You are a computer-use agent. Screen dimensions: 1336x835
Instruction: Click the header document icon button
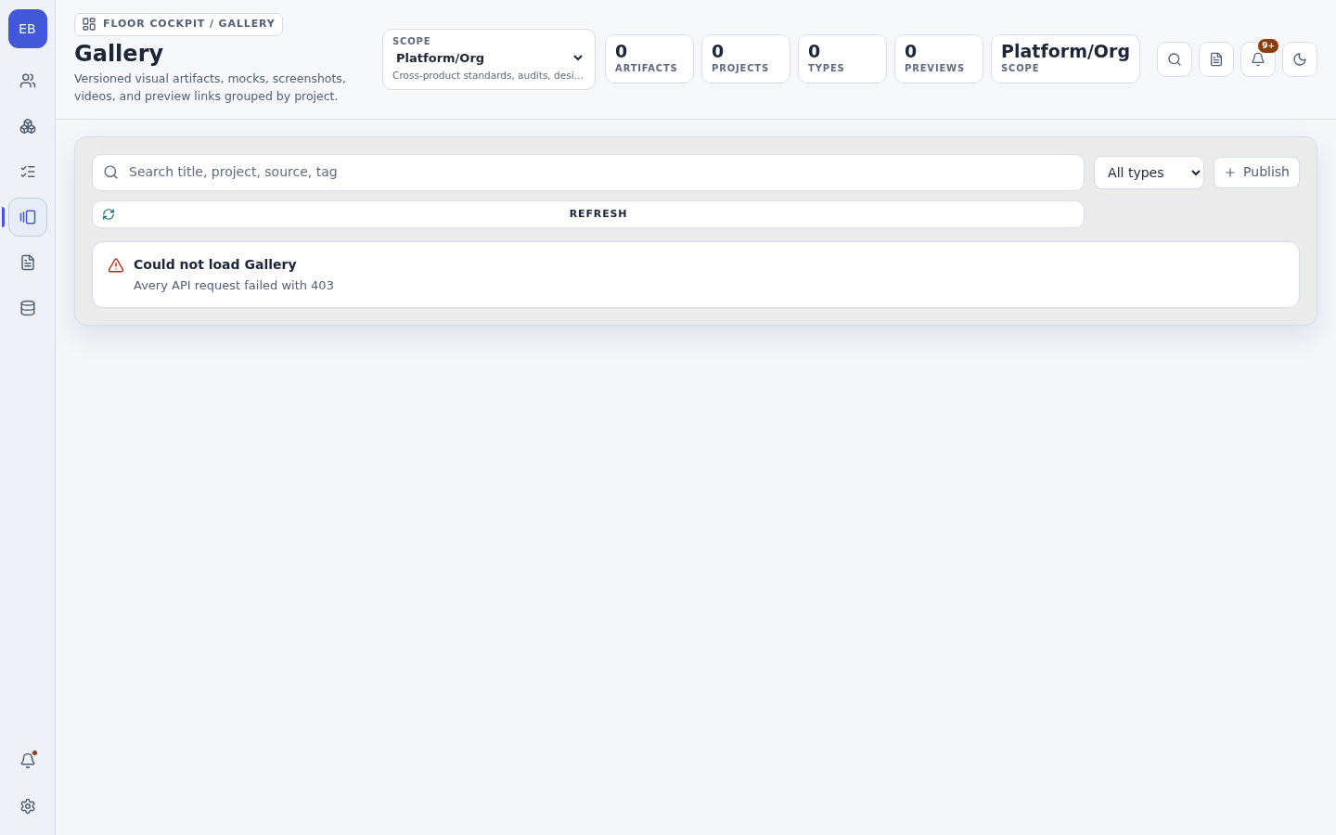[1216, 59]
